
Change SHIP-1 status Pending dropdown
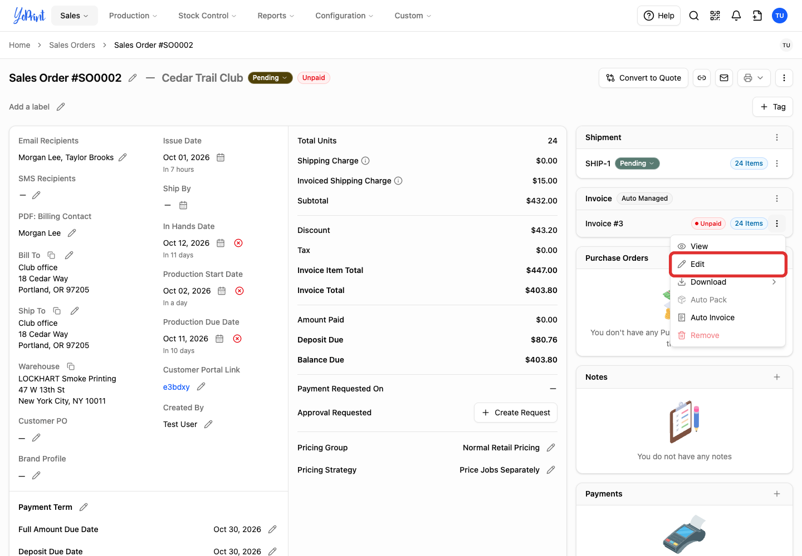tap(637, 163)
